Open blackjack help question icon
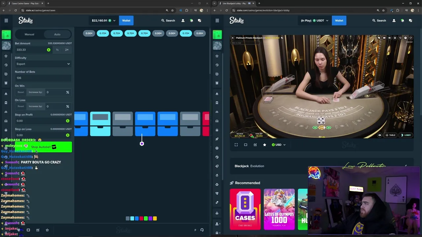The height and width of the screenshot is (237, 422). [406, 38]
